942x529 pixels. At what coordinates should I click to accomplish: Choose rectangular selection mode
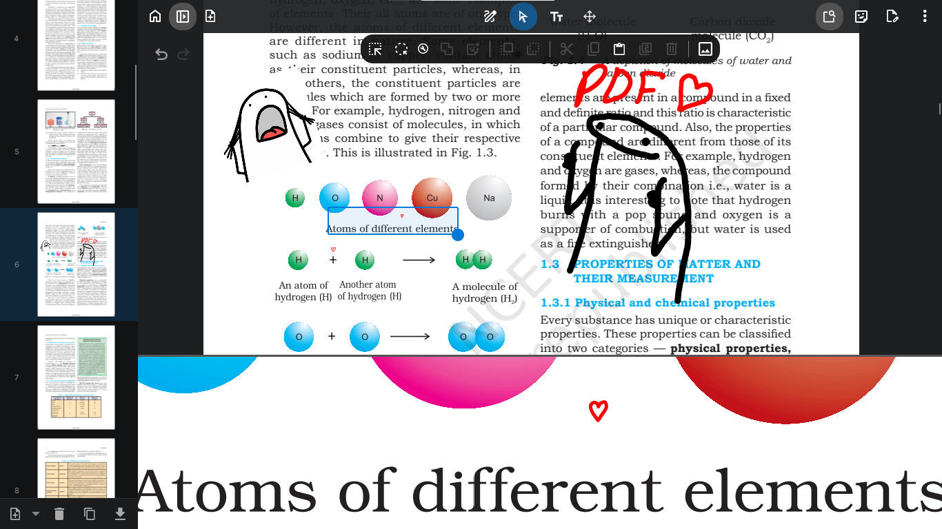point(375,49)
